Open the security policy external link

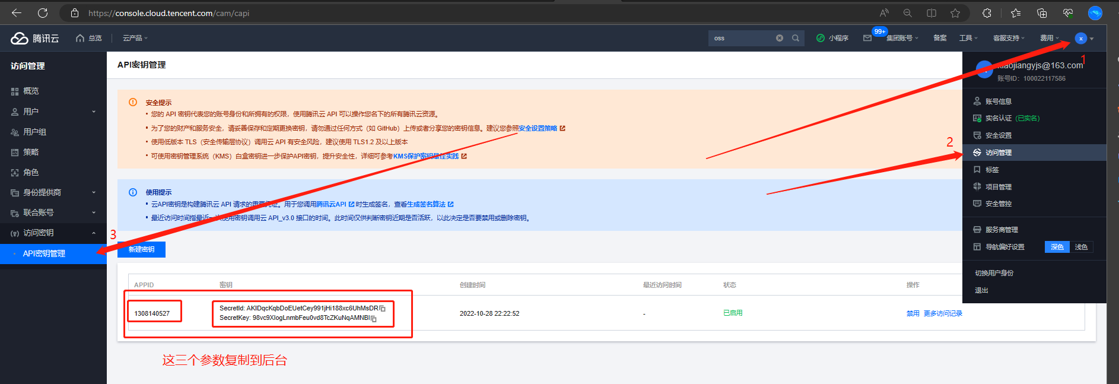[x=542, y=128]
